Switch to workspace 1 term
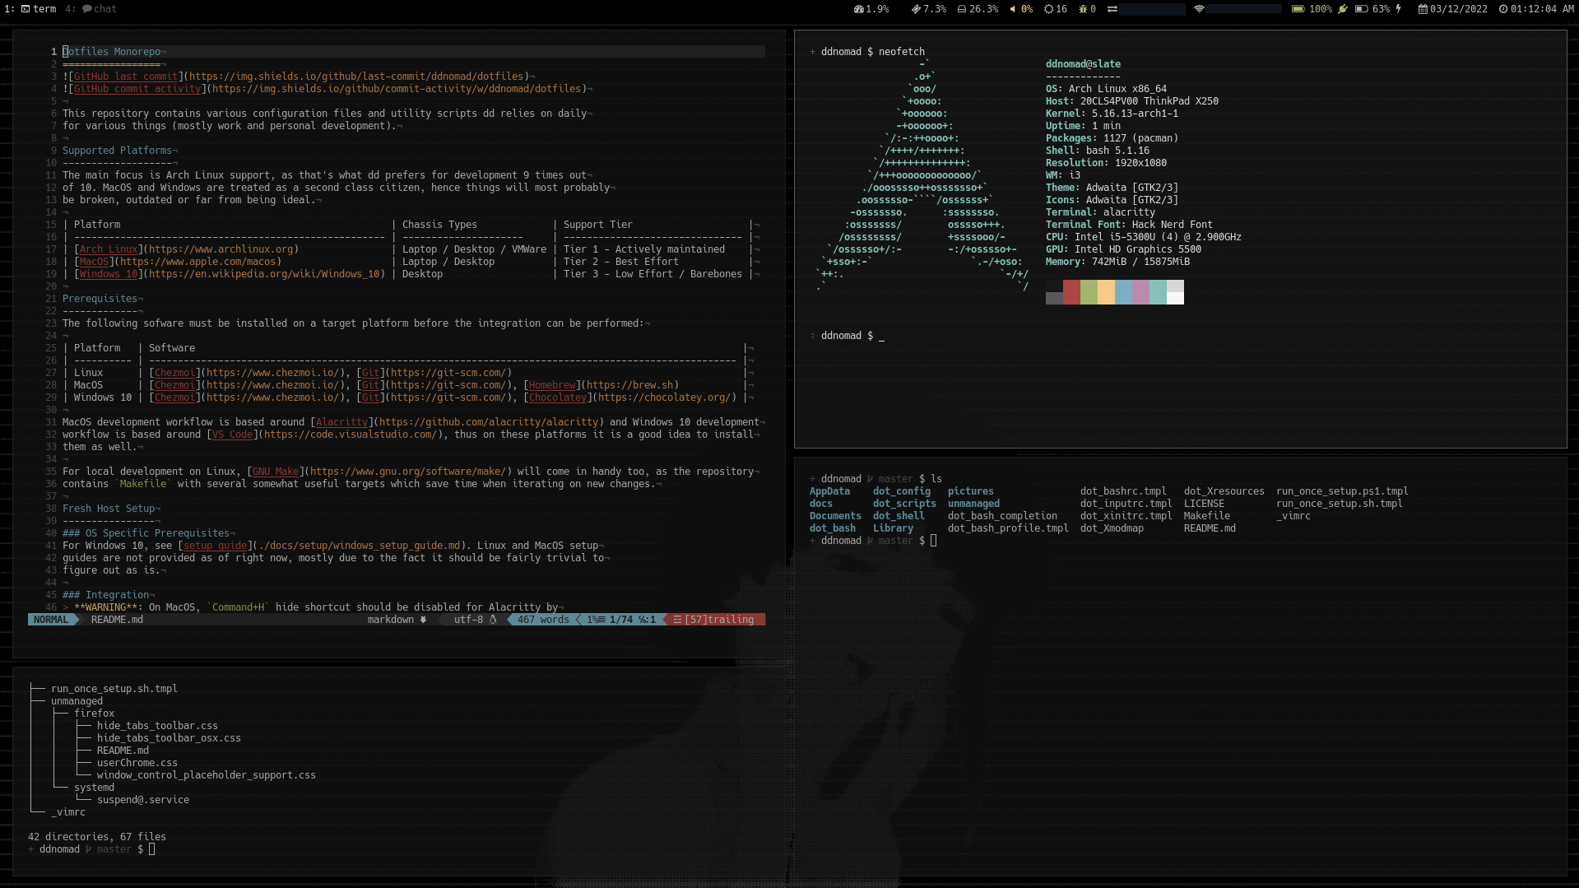 pos(30,9)
